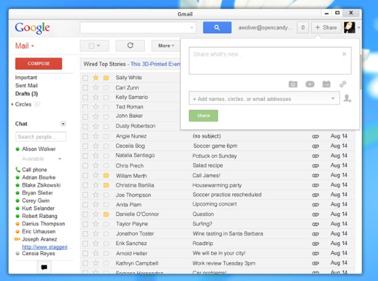Star the Carl Zunn message
The width and height of the screenshot is (378, 281).
[x=96, y=87]
